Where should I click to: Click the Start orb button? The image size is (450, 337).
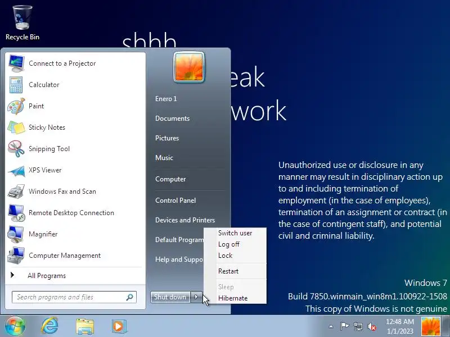[x=15, y=326]
